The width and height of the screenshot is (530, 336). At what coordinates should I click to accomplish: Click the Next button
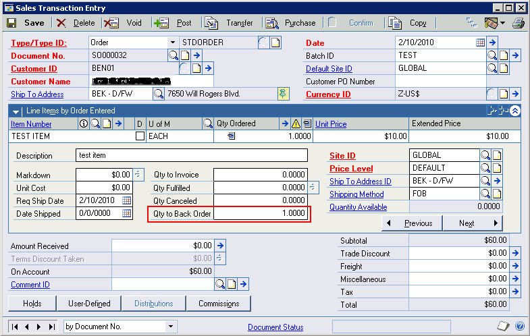(473, 223)
